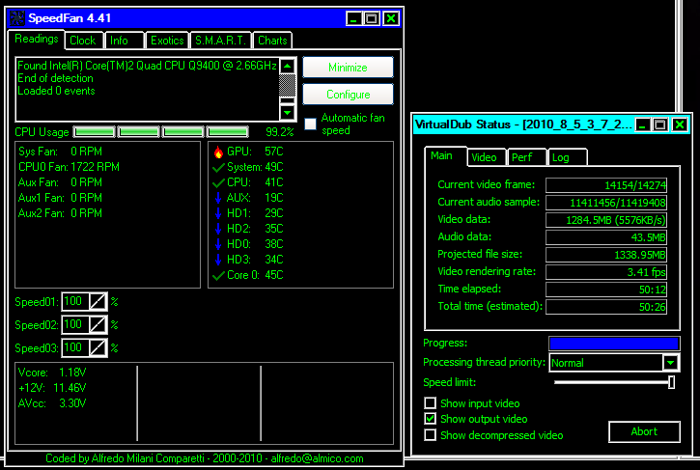The width and height of the screenshot is (700, 470).
Task: Click log box scroll down arrow
Action: [288, 113]
